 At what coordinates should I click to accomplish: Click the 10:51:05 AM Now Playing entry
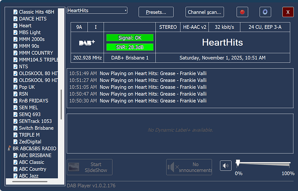(138, 87)
